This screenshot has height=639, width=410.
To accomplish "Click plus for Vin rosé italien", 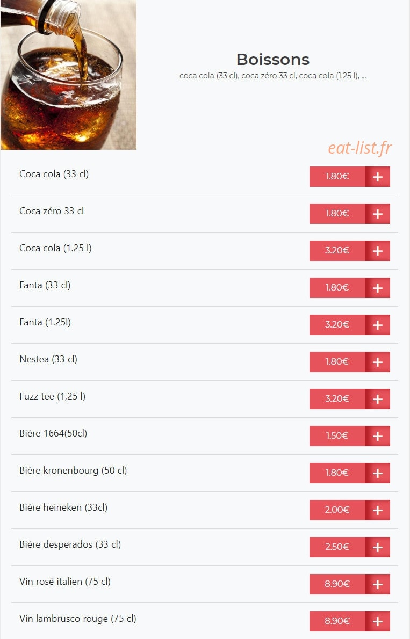I will 377,584.
